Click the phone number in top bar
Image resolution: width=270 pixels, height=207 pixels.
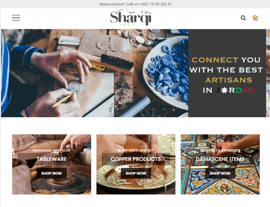(x=155, y=4)
